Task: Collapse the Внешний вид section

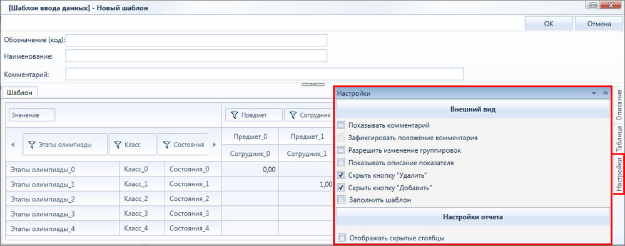Action: click(473, 110)
